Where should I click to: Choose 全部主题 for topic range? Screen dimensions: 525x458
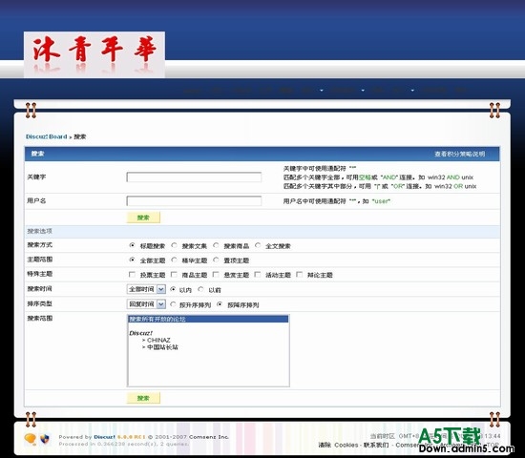pos(132,260)
